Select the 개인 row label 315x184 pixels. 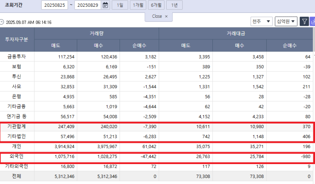point(17,146)
